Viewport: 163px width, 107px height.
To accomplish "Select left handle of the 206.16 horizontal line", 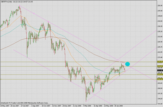I will point(1,79).
